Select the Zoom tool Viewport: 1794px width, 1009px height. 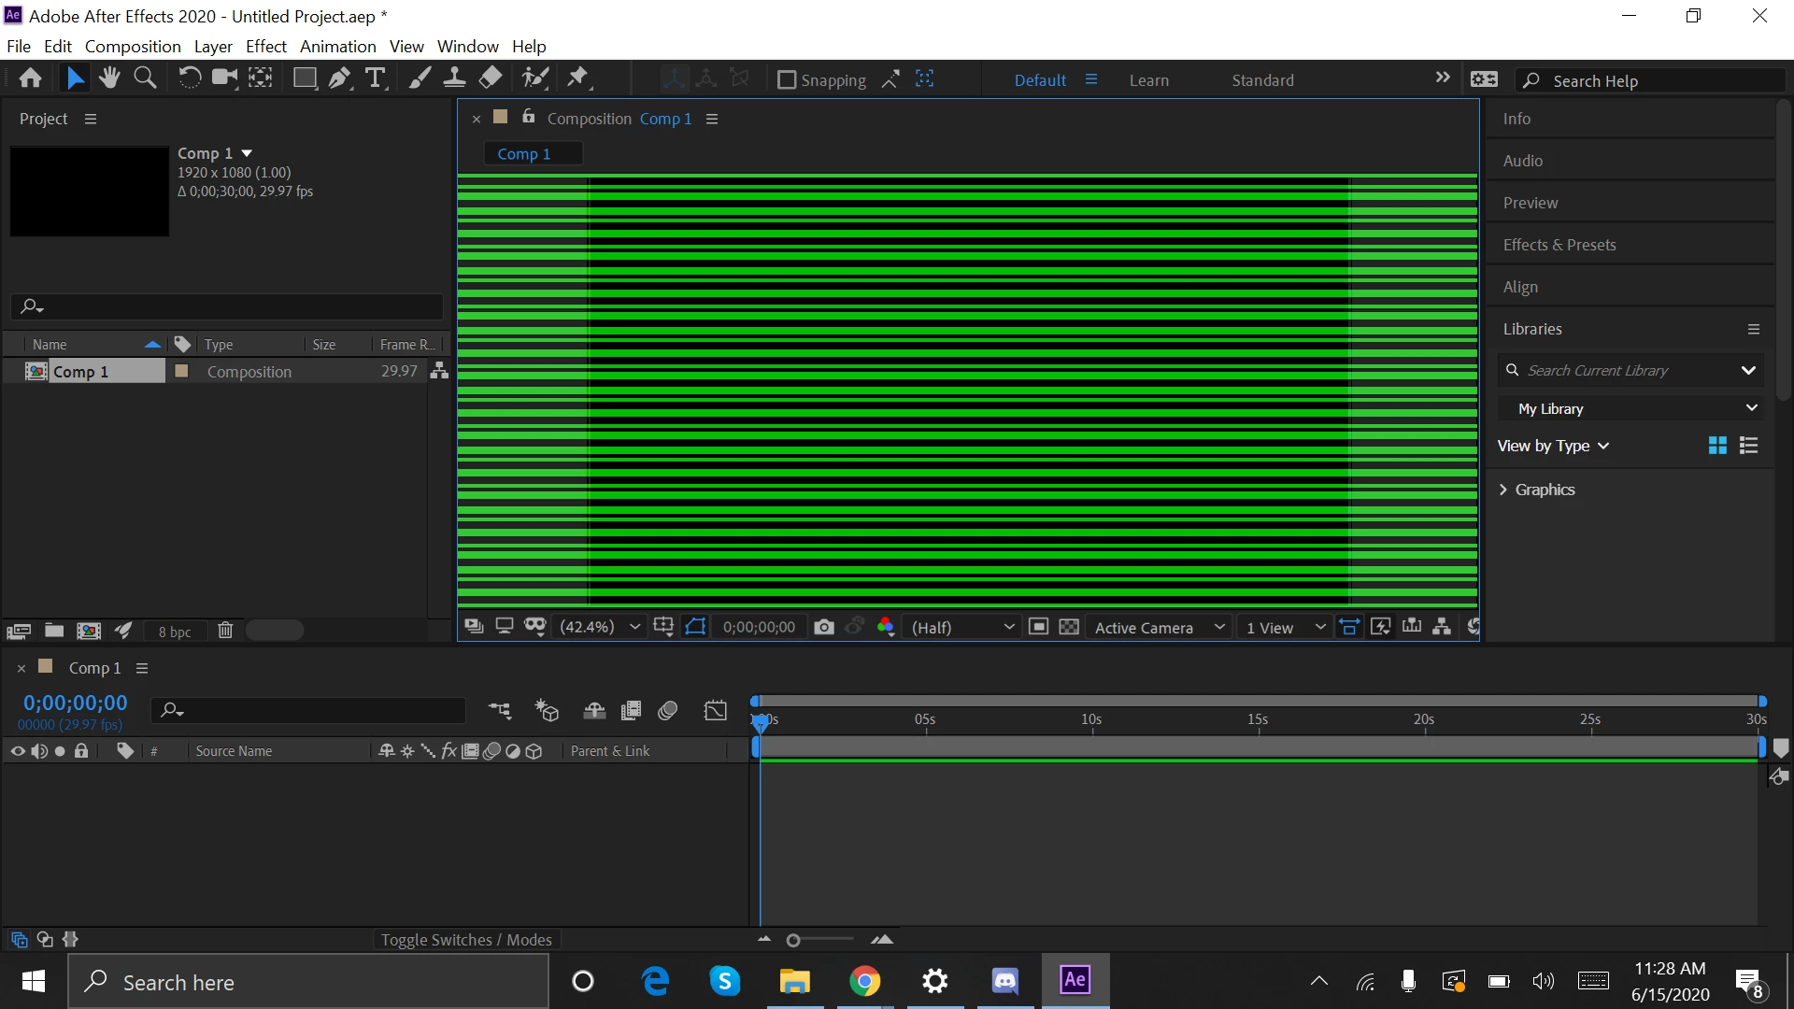[145, 78]
